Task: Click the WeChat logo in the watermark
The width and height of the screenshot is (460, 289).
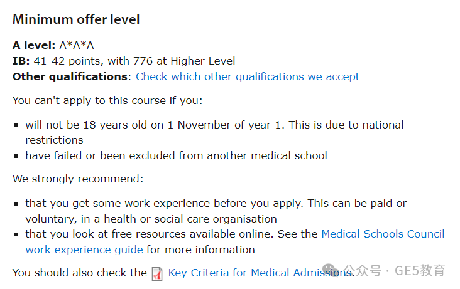Action: (331, 270)
